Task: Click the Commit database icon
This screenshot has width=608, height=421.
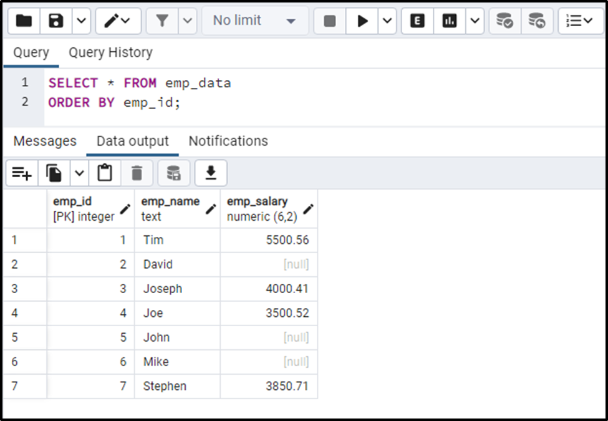Action: (x=505, y=21)
